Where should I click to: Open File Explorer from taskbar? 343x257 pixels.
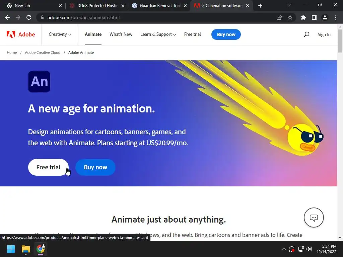[25, 249]
